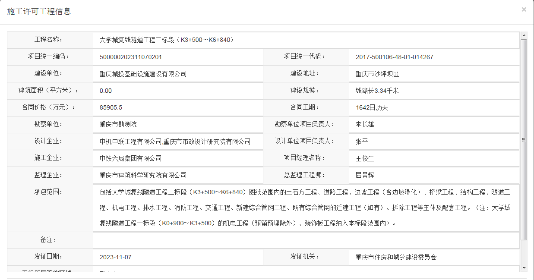Click the 施工企业 label
The width and height of the screenshot is (534, 280).
(x=49, y=158)
